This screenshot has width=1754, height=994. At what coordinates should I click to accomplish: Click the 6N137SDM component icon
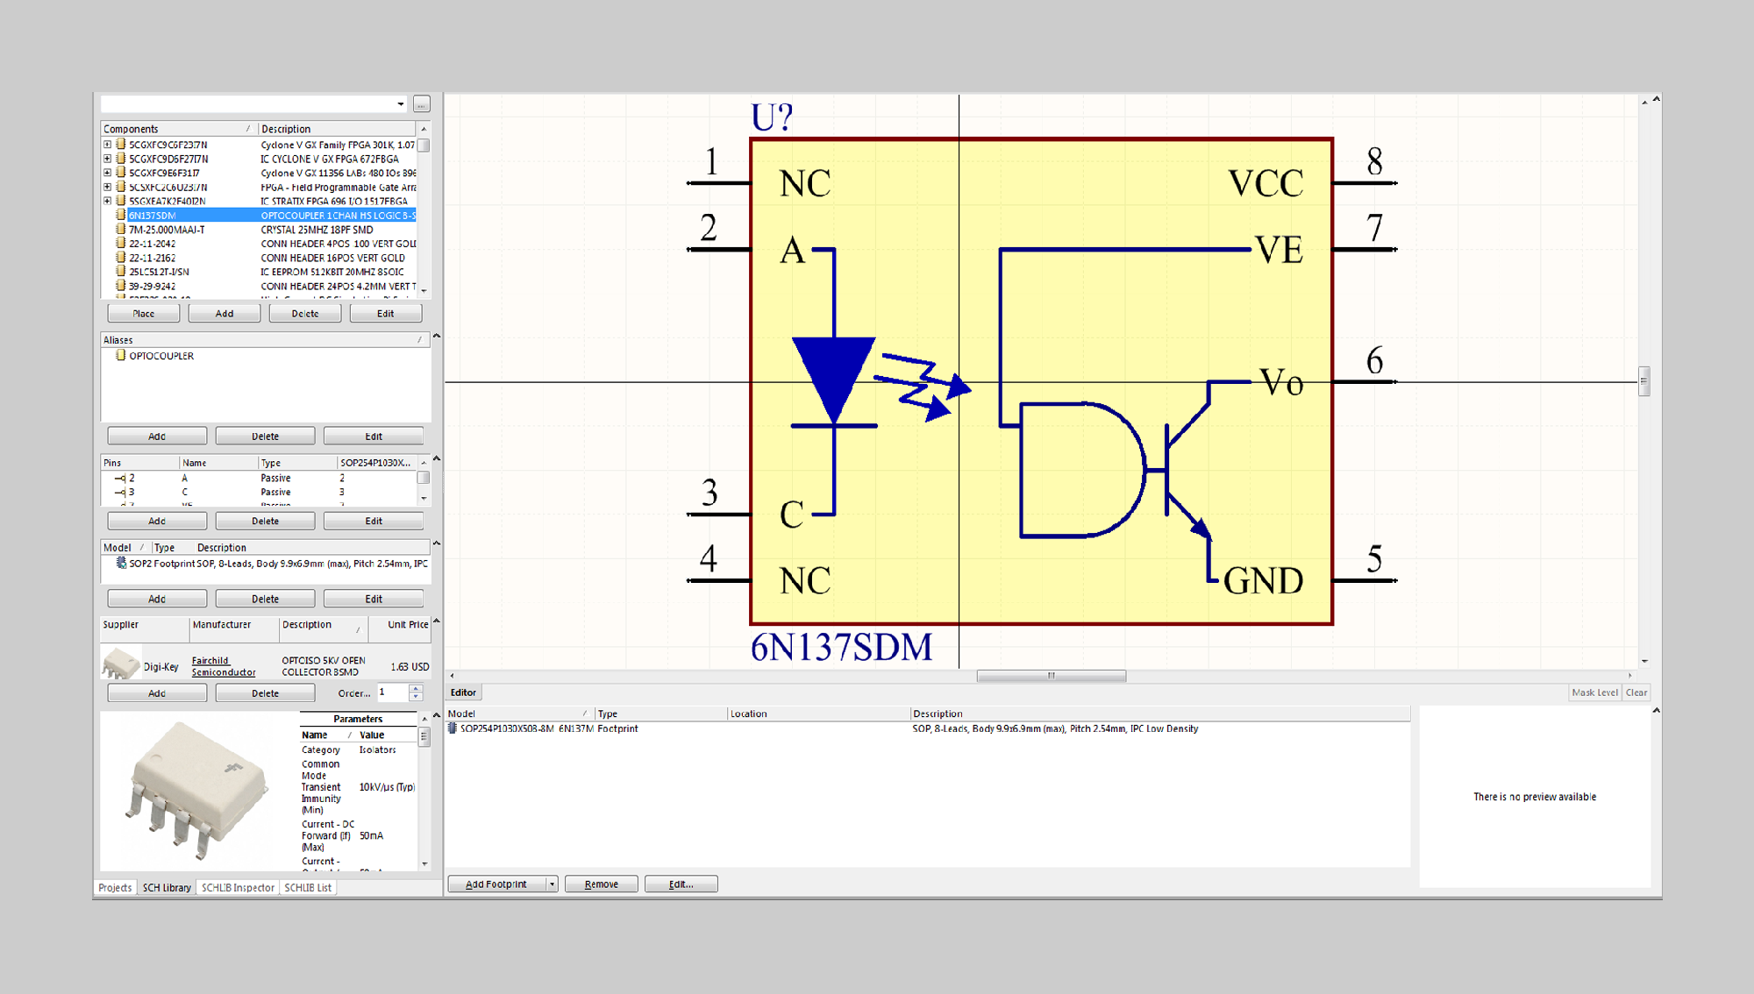[x=121, y=215]
